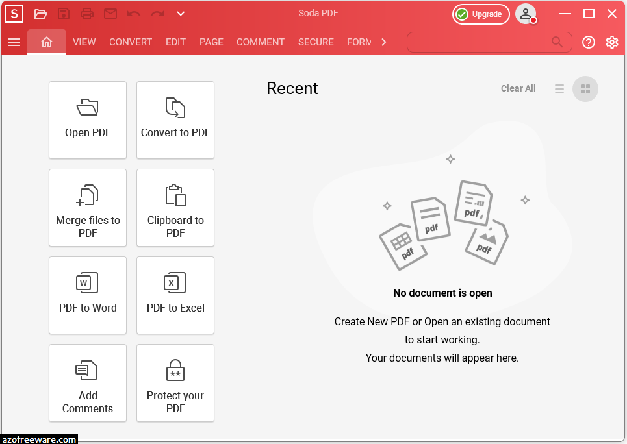
Task: Launch the Merge files to PDF feature
Action: click(87, 208)
